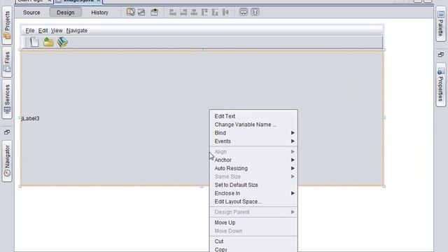The height and width of the screenshot is (252, 448).
Task: Activate Connection Mode in the designer toolbar
Action: point(141,12)
